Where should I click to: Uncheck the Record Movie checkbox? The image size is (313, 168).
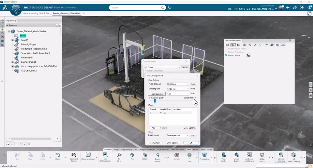[x=226, y=55]
